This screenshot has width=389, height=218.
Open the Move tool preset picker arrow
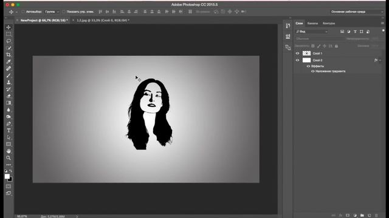pyautogui.click(x=16, y=12)
